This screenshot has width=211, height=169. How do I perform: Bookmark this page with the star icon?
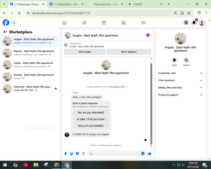tap(189, 13)
